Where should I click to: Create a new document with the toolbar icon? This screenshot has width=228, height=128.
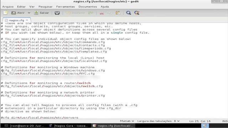(x=6, y=13)
